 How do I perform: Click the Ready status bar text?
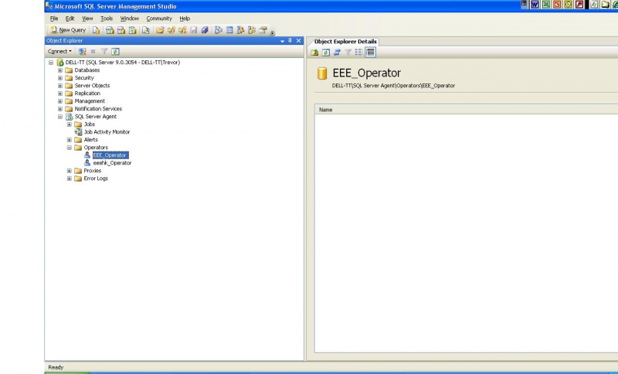point(56,367)
